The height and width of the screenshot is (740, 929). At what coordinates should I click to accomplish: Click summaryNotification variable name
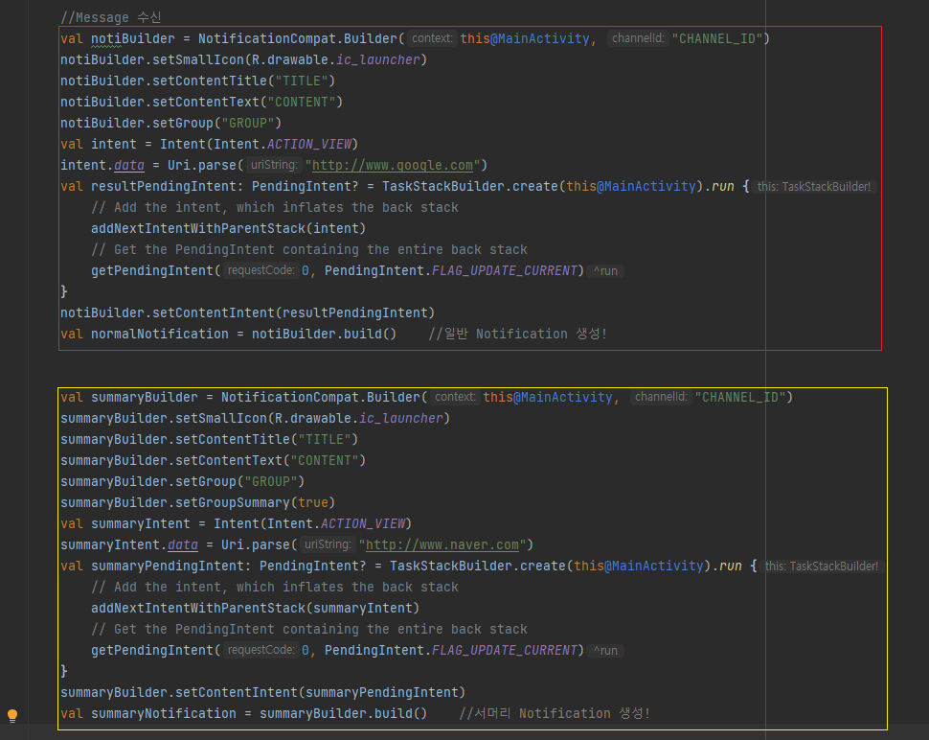point(164,714)
